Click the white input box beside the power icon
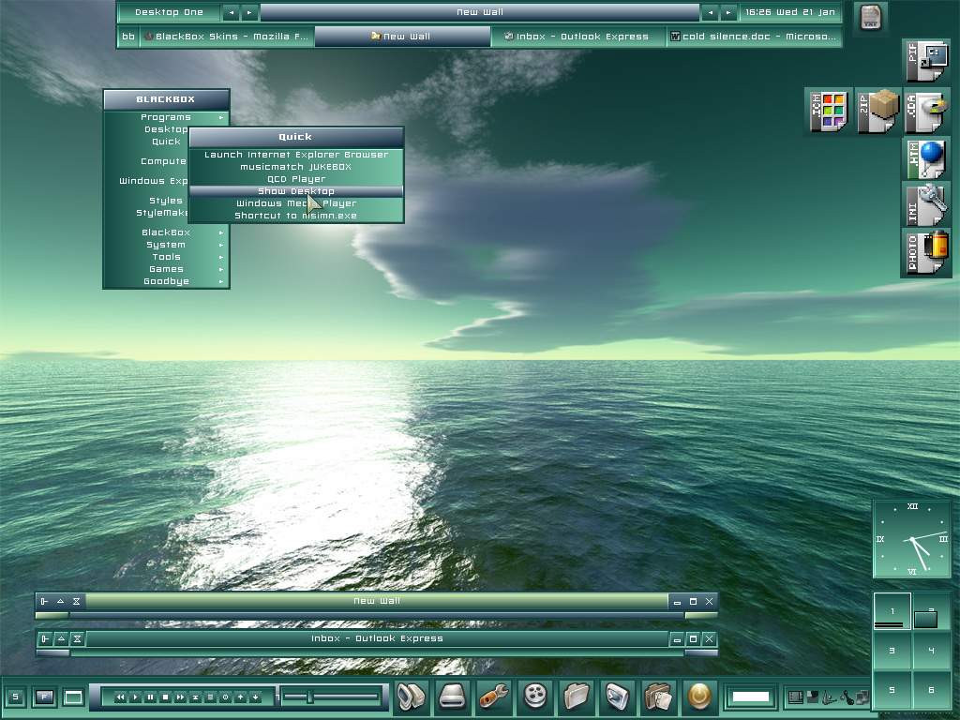 click(x=751, y=697)
